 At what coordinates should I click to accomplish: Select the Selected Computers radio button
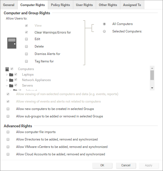coord(104,31)
